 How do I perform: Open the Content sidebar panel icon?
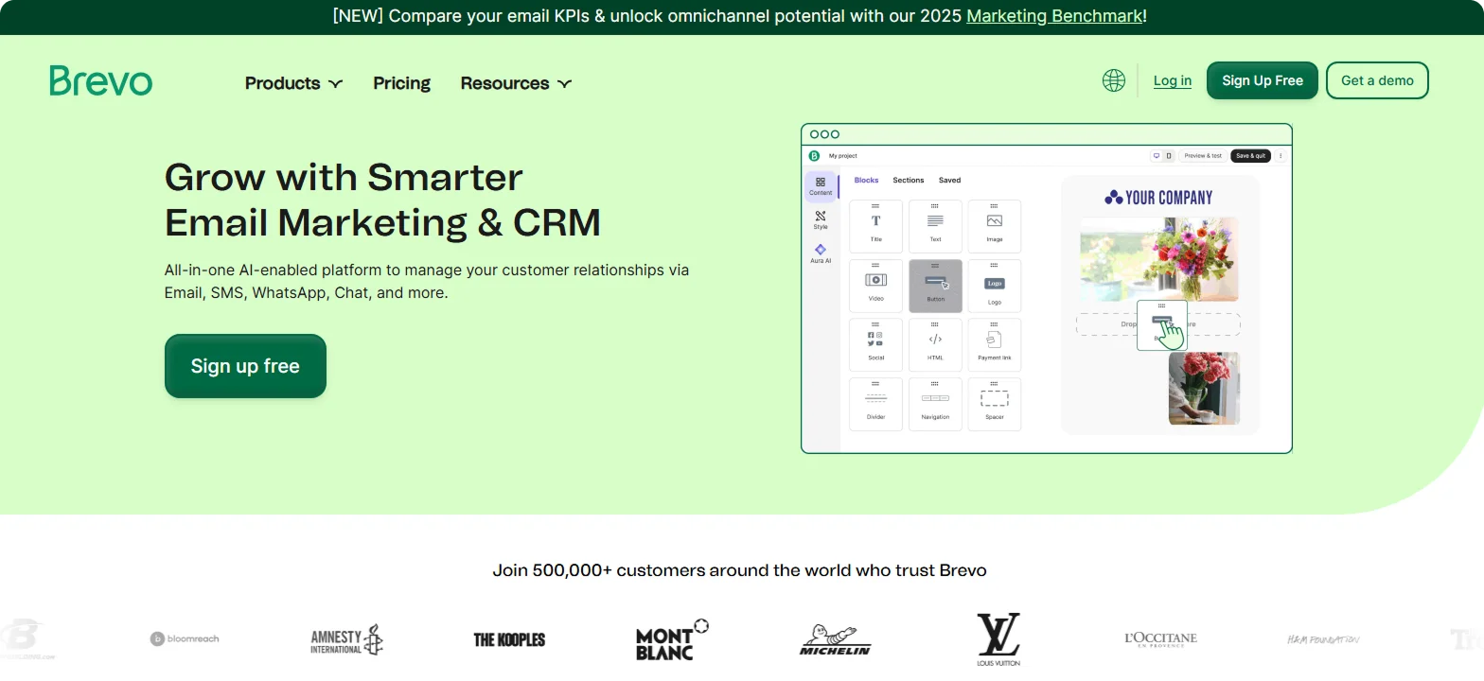tap(821, 186)
